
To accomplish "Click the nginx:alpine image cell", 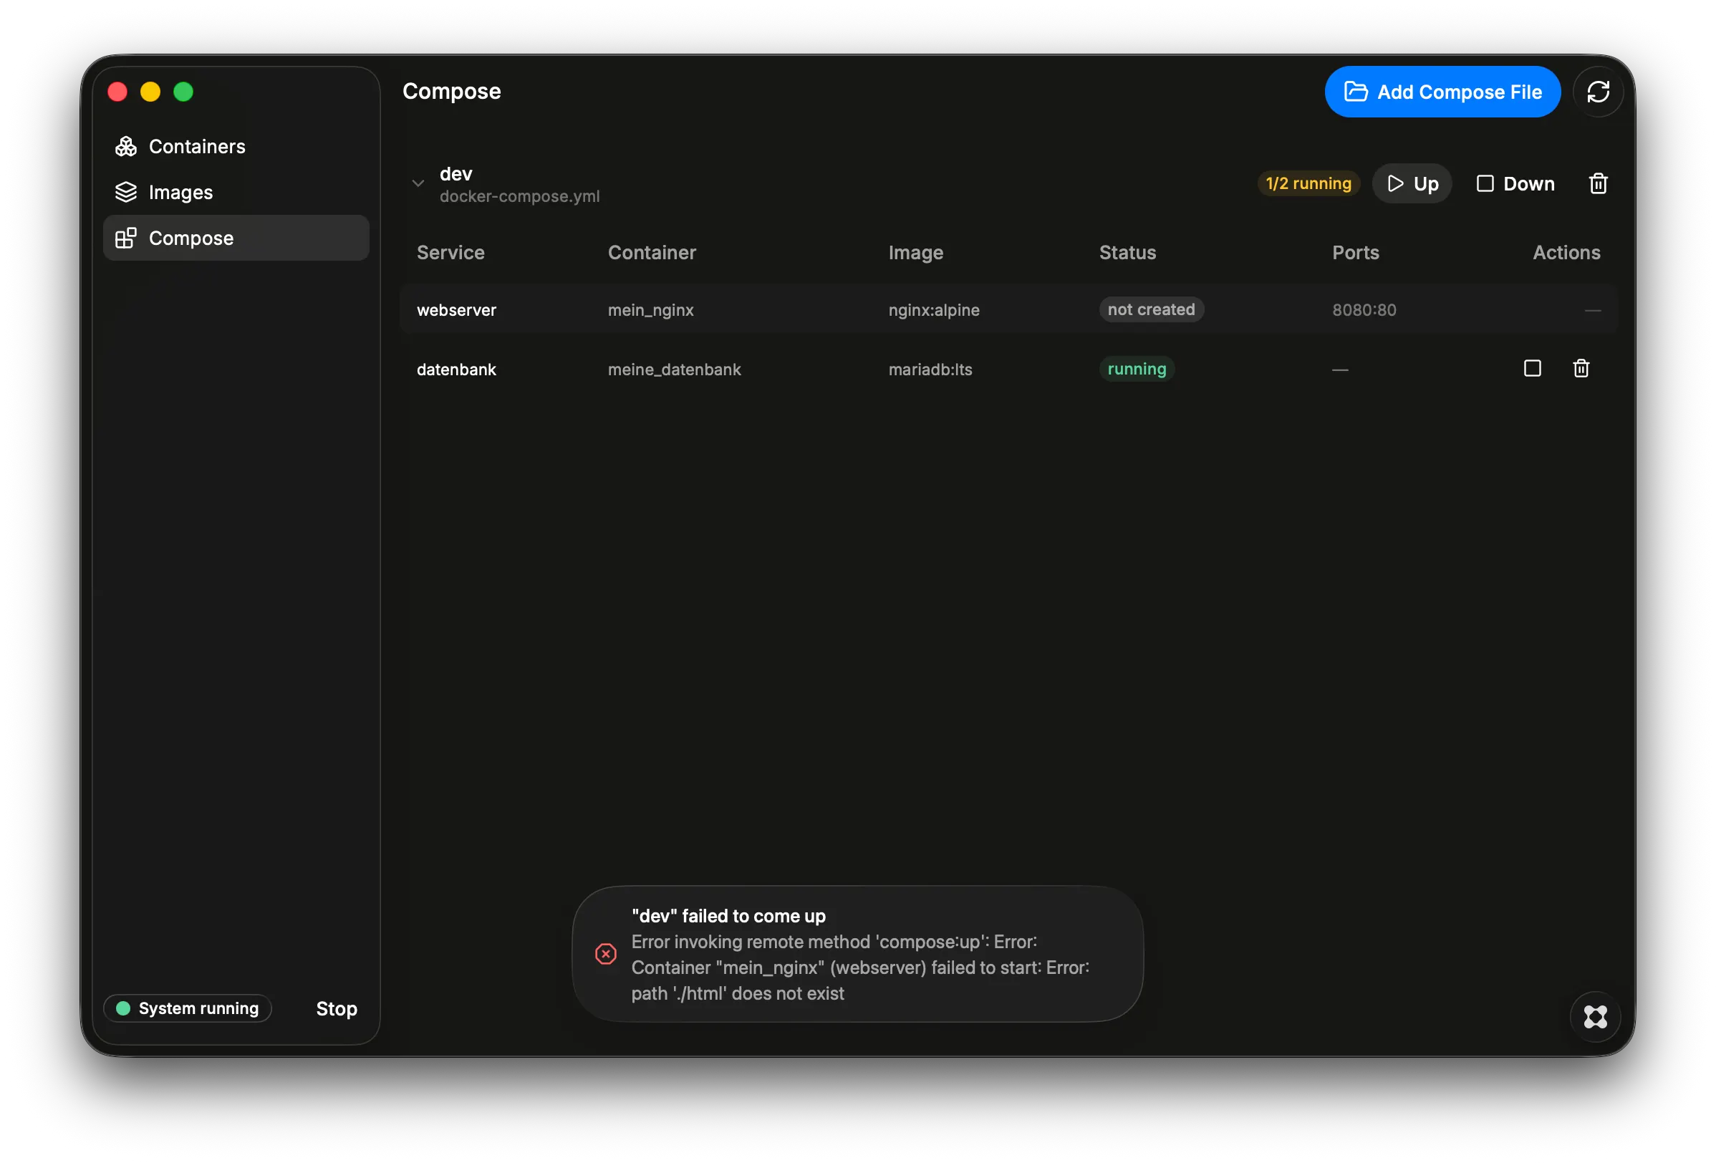I will tap(933, 309).
